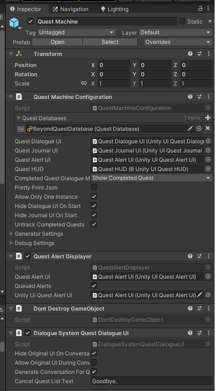Open Quest Machine Configuration presets icon
The height and width of the screenshot is (391, 216).
199,97
